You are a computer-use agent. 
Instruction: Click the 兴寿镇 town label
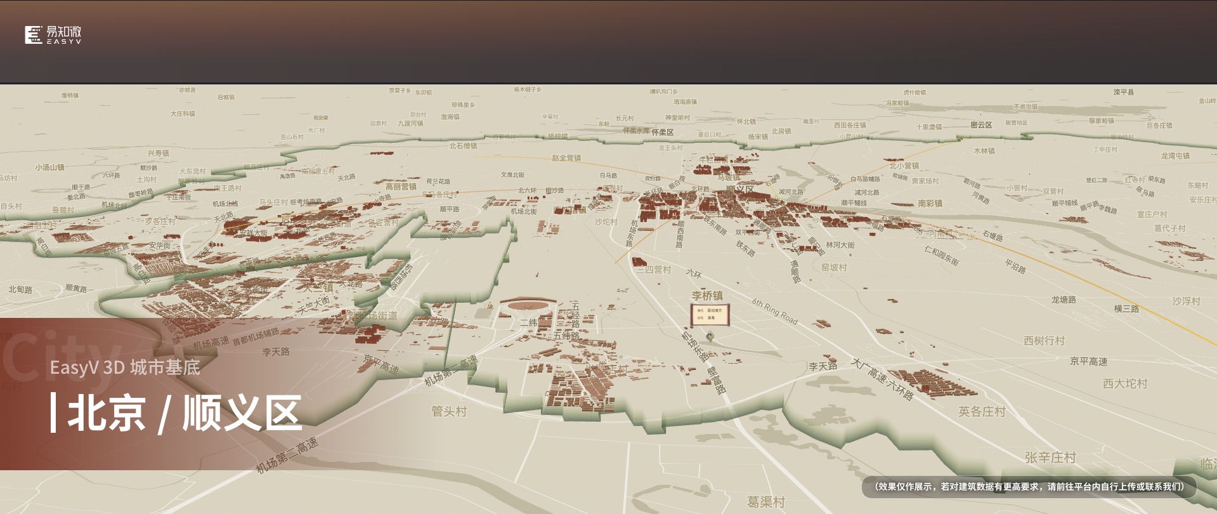tap(158, 154)
